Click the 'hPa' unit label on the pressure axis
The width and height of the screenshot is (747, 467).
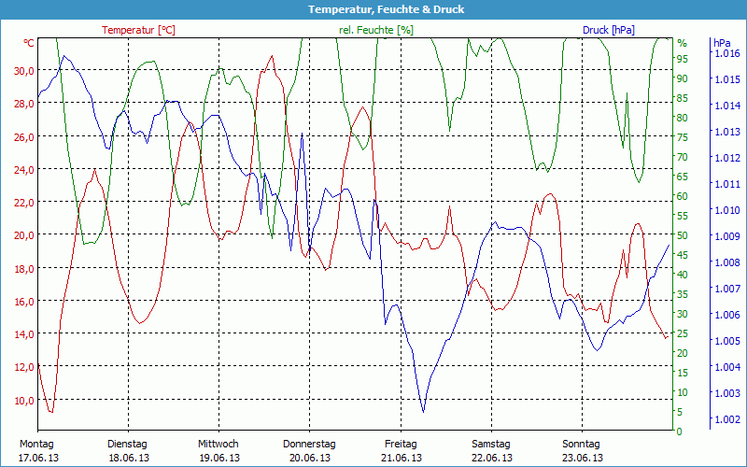pos(721,43)
